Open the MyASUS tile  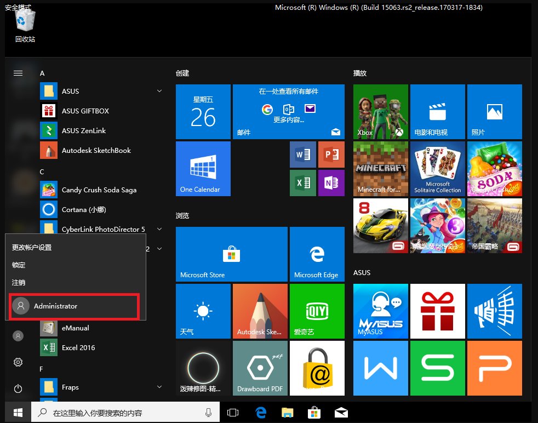click(381, 311)
